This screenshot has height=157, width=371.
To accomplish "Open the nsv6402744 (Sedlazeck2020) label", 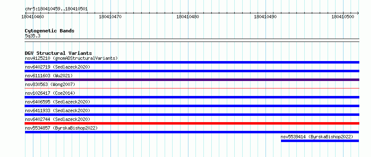I will tap(58, 119).
